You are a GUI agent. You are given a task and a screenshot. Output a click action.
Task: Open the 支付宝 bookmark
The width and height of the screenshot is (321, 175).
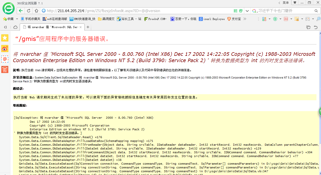[234, 19]
